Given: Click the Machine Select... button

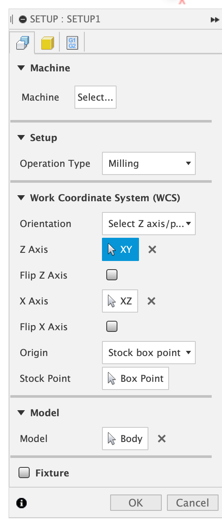Looking at the screenshot, I should [x=96, y=97].
